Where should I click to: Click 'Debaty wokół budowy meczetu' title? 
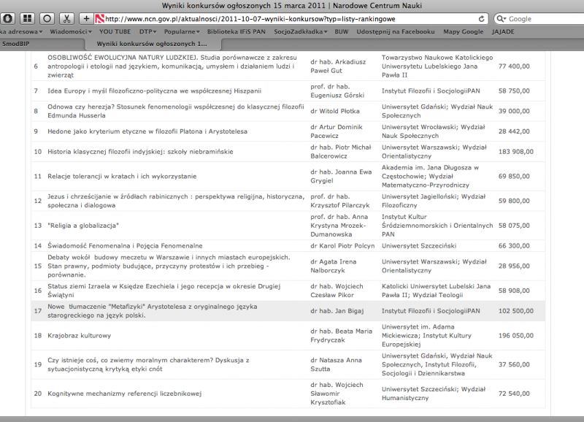click(x=169, y=266)
